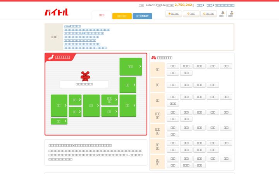Select the Okinawa tile below Kyushu

(x=59, y=121)
